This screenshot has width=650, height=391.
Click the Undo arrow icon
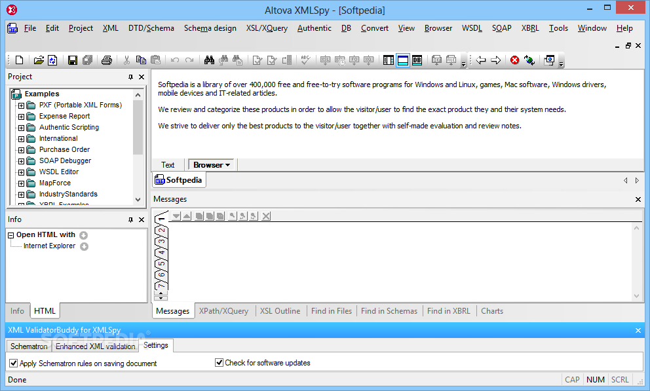tap(175, 60)
